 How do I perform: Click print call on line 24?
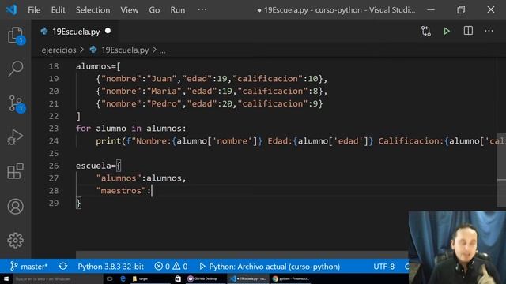coord(108,141)
